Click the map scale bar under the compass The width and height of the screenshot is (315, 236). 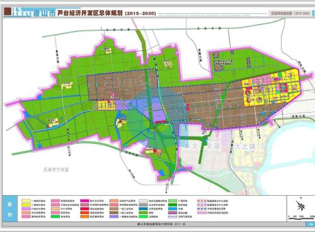pyautogui.click(x=301, y=218)
